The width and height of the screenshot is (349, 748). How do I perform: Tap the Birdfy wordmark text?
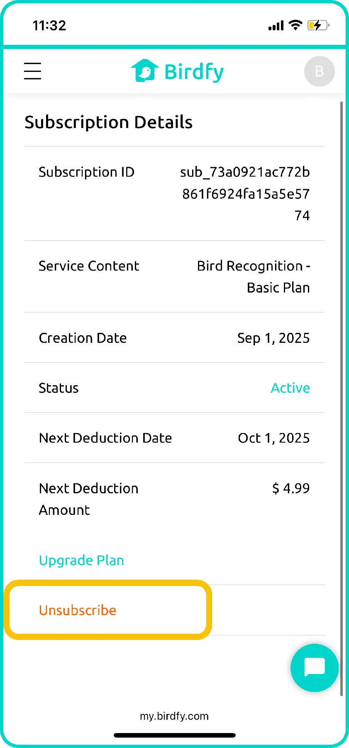click(194, 72)
